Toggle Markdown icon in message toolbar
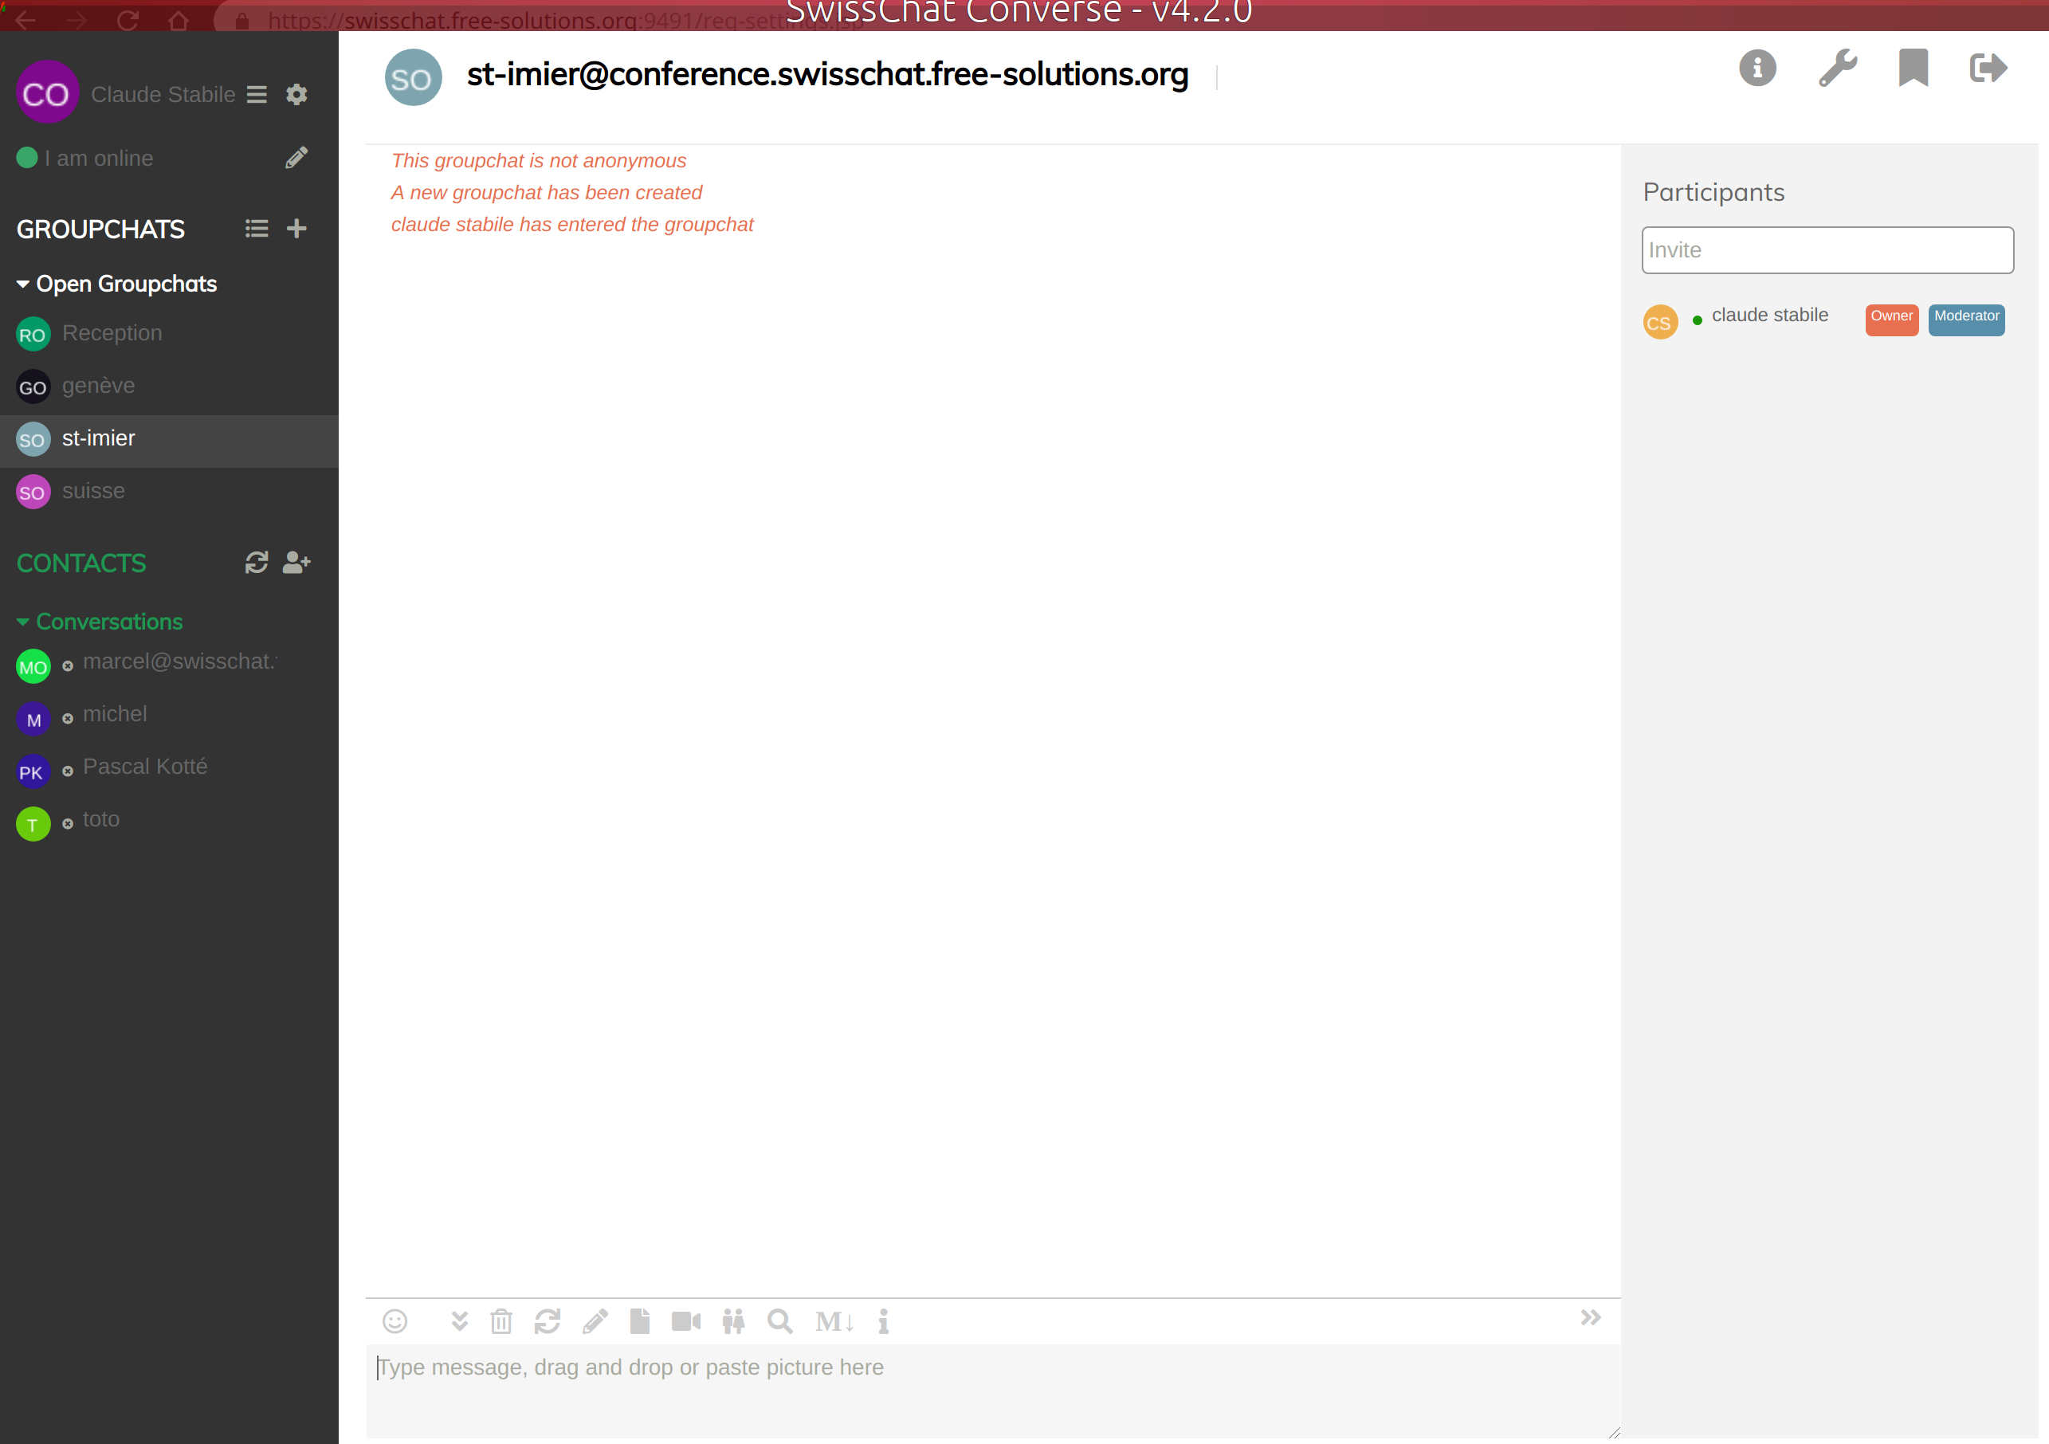The width and height of the screenshot is (2049, 1444). tap(834, 1322)
